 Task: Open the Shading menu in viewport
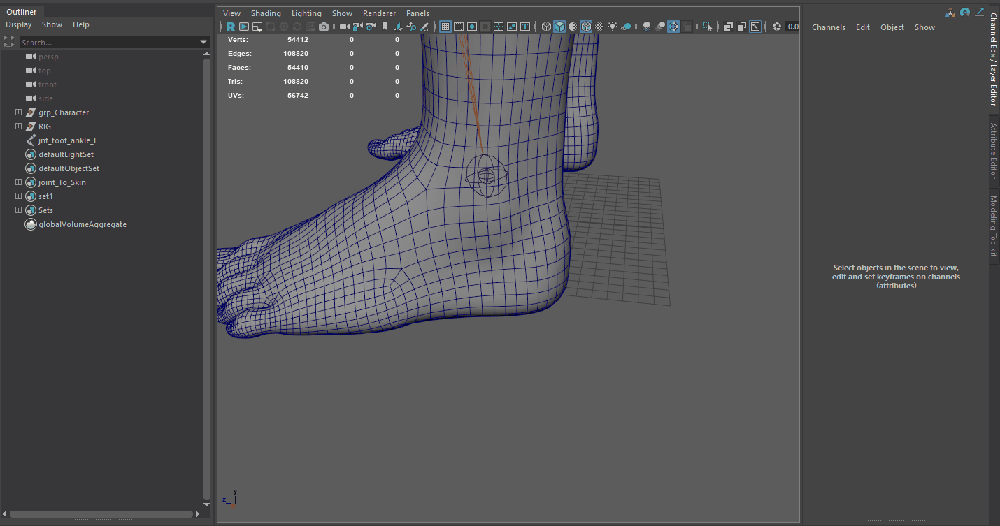click(x=266, y=13)
